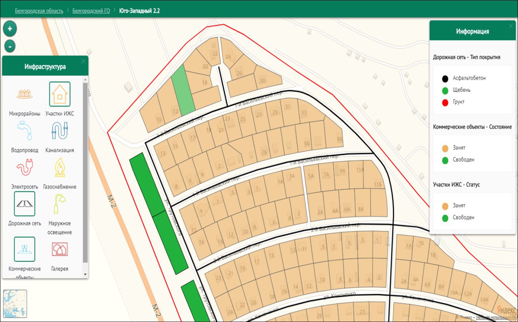Toggle the Дорожная сеть road layer
Viewport: 518px width, 322px height.
[x=24, y=204]
